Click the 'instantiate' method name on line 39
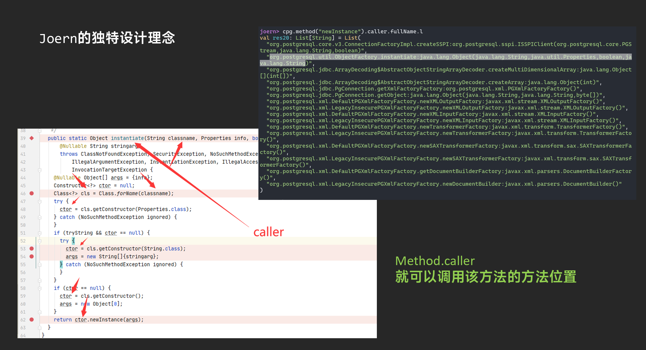The height and width of the screenshot is (350, 646). 127,138
